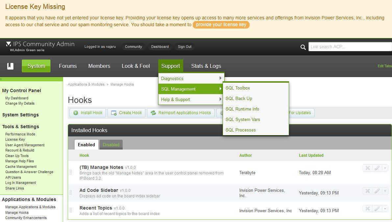
Task: Expand the Help & Support submenu
Action: pos(191,99)
